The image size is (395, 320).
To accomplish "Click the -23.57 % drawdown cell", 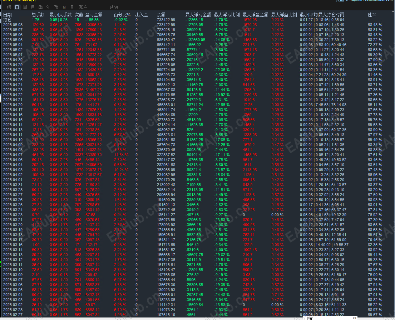I will point(222,170).
